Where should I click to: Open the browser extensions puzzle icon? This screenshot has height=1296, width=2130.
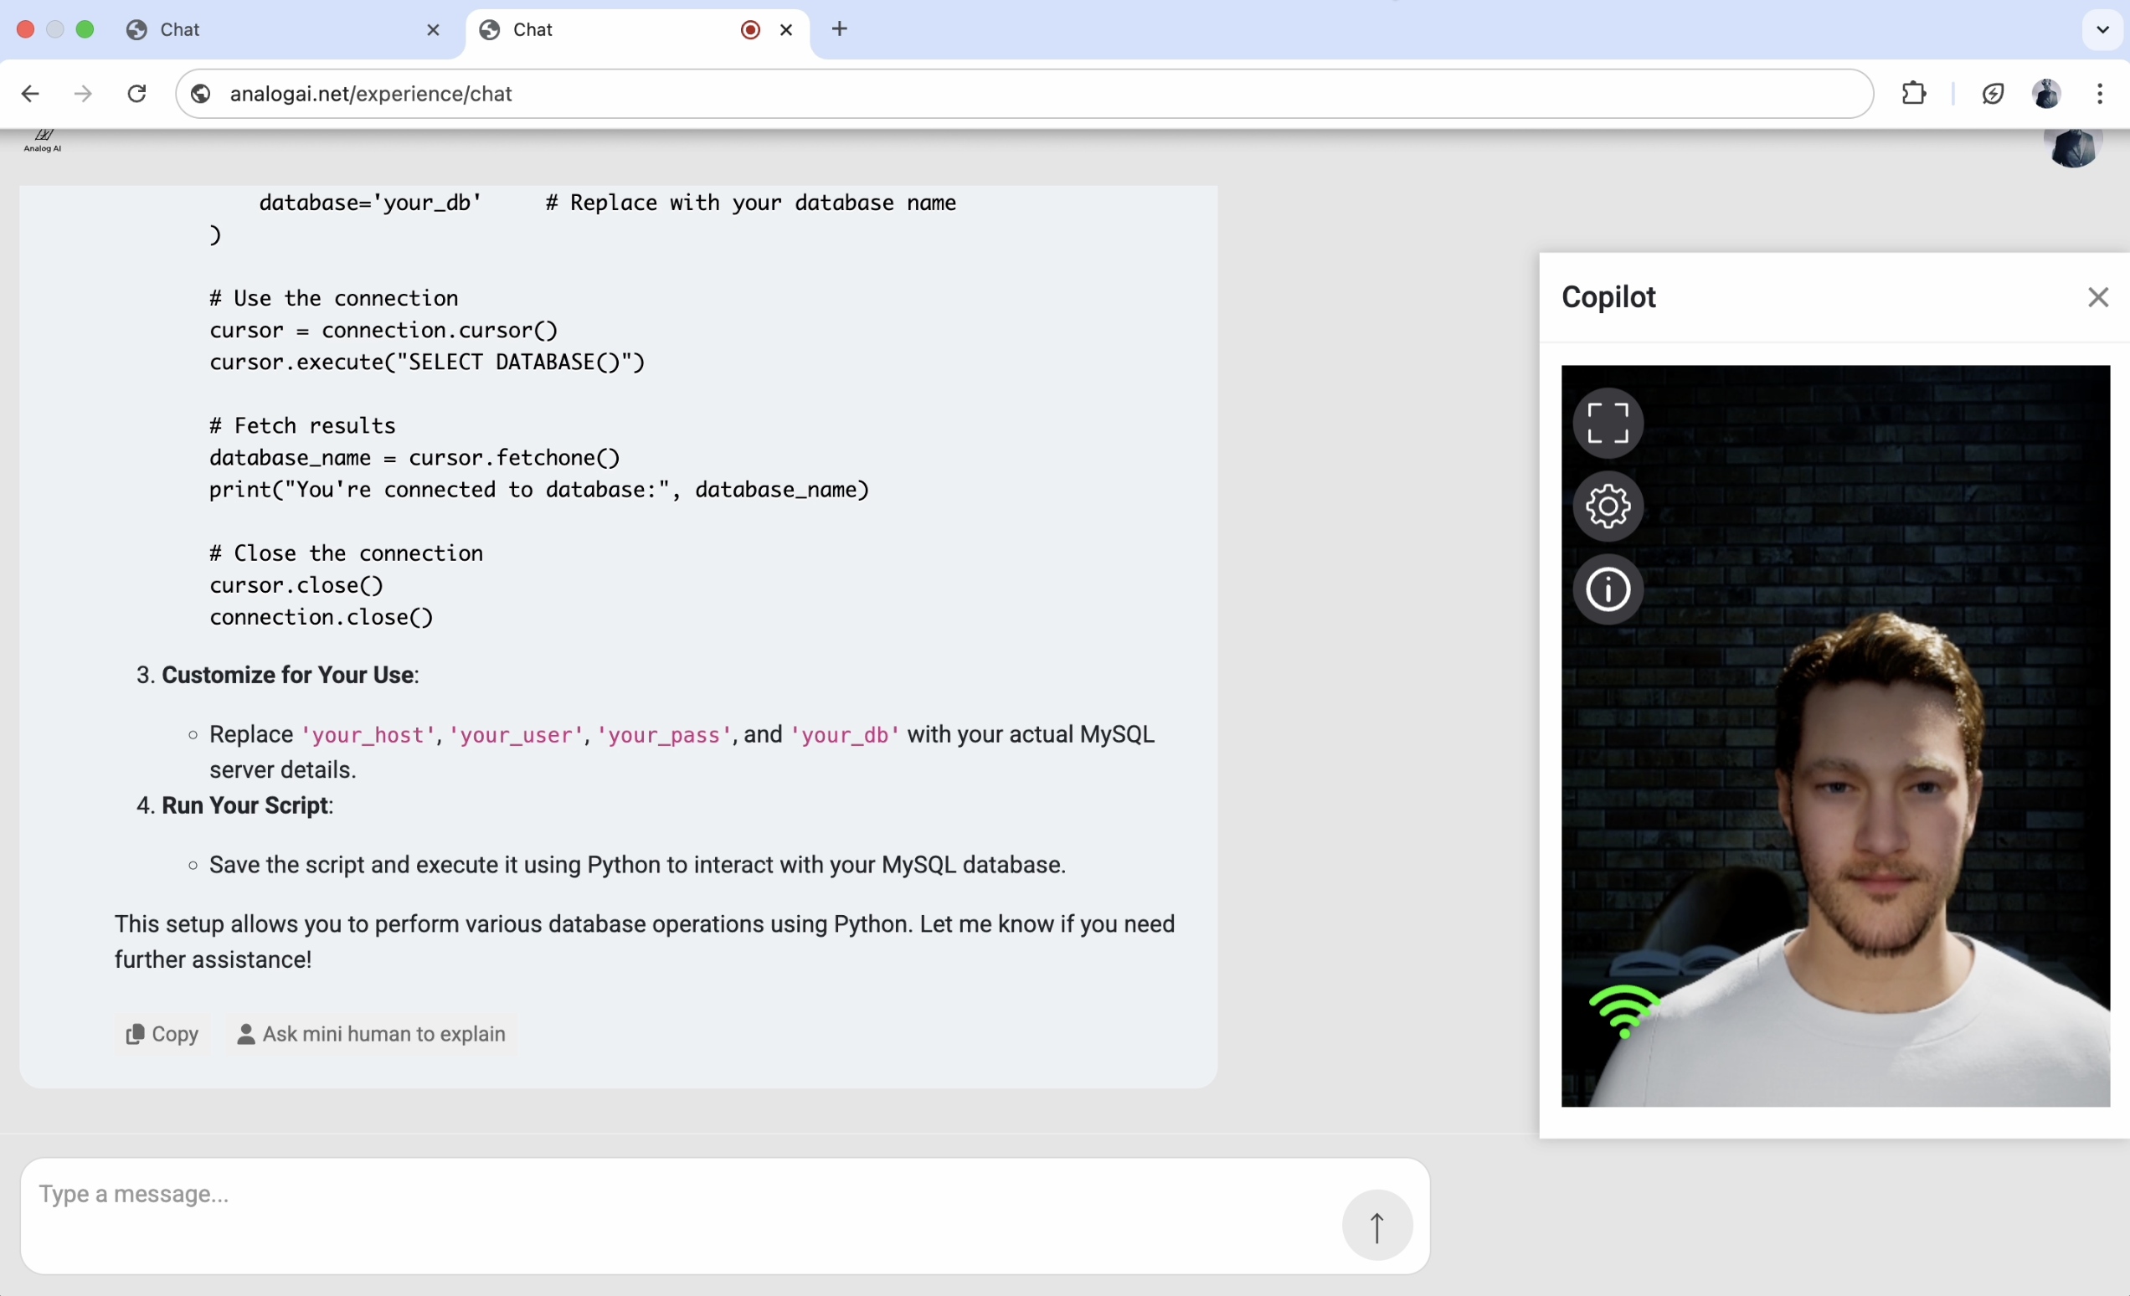(x=1914, y=94)
